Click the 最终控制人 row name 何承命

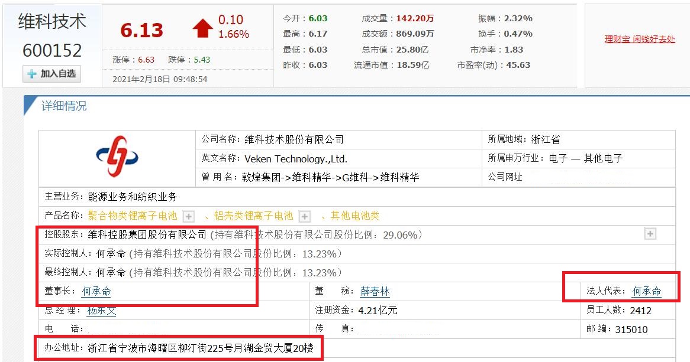point(111,272)
